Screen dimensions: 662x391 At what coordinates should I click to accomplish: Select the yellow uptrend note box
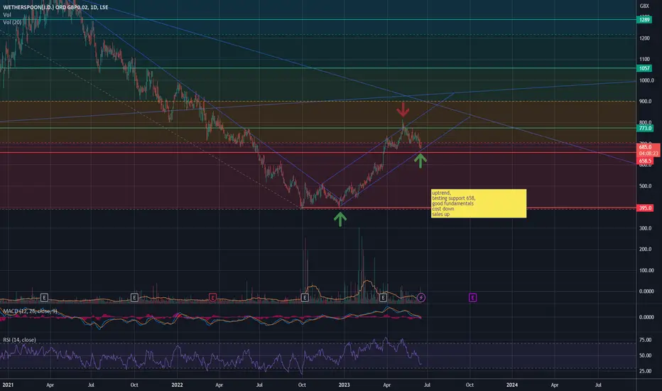(479, 203)
